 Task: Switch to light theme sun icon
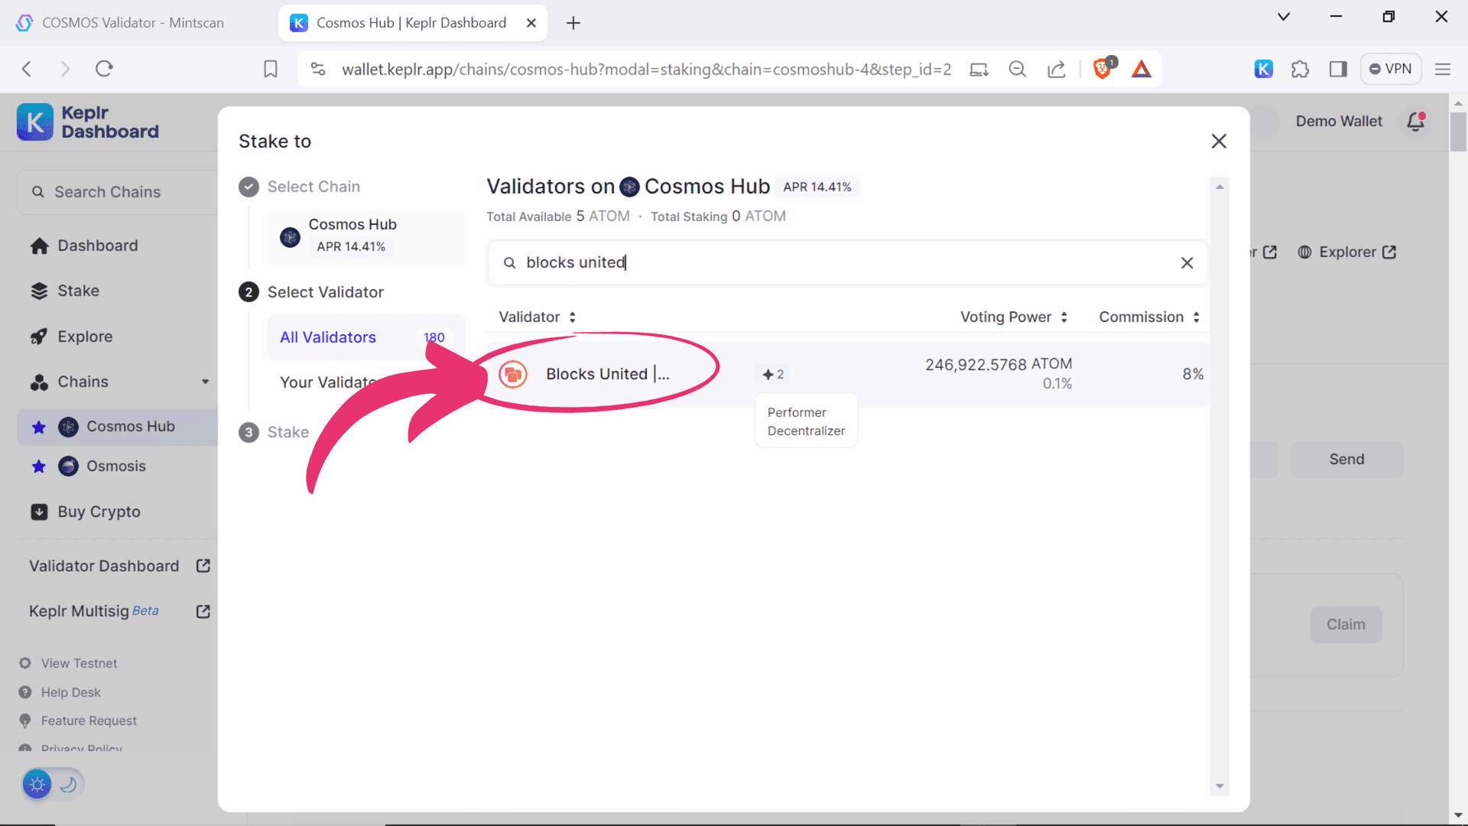37,784
